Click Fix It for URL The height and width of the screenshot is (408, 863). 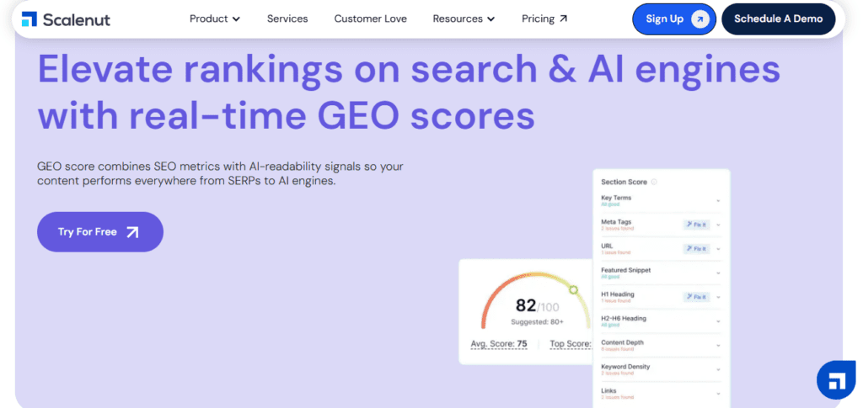click(696, 248)
